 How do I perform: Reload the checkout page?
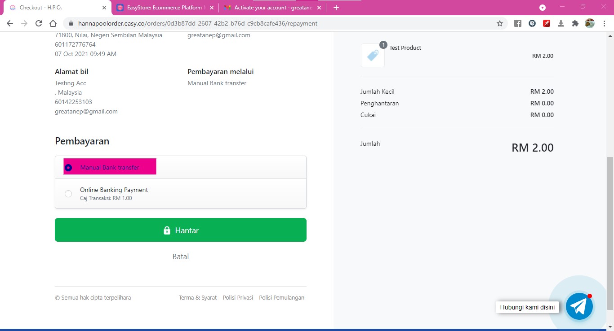[39, 23]
